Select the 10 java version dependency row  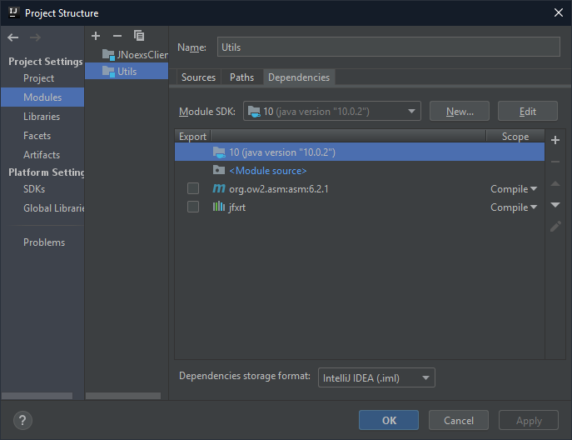(360, 152)
